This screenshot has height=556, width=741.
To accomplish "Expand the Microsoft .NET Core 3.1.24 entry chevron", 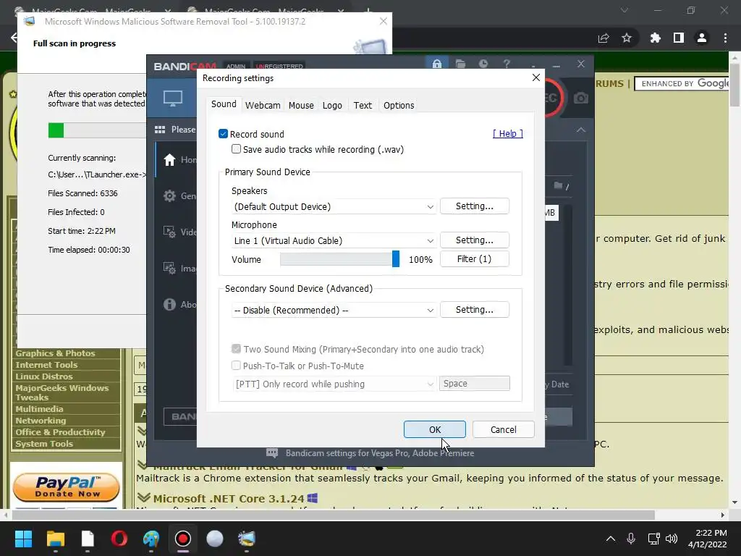I will pos(144,498).
